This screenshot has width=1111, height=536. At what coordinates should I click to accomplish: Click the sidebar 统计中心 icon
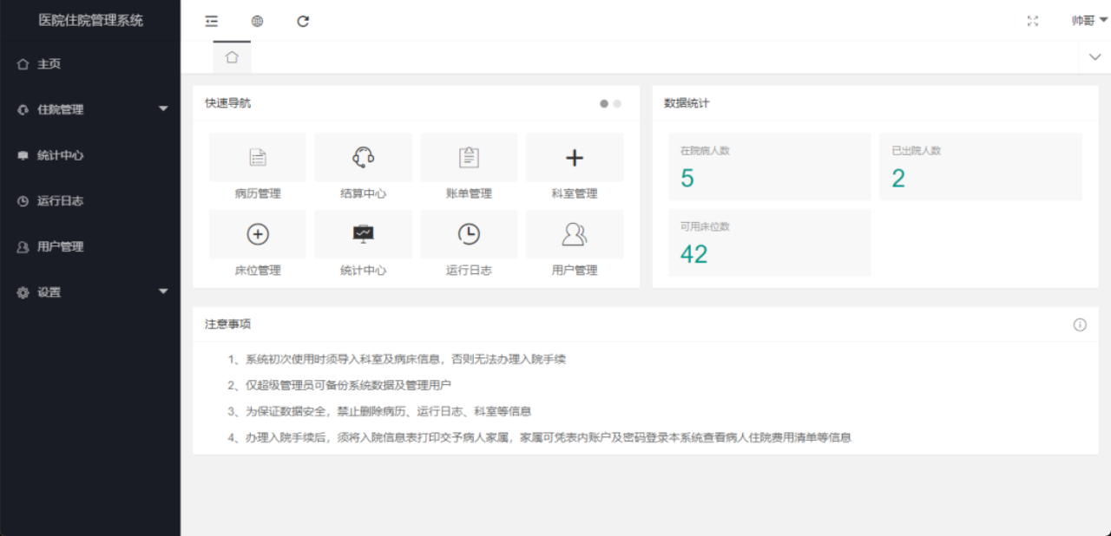[23, 155]
